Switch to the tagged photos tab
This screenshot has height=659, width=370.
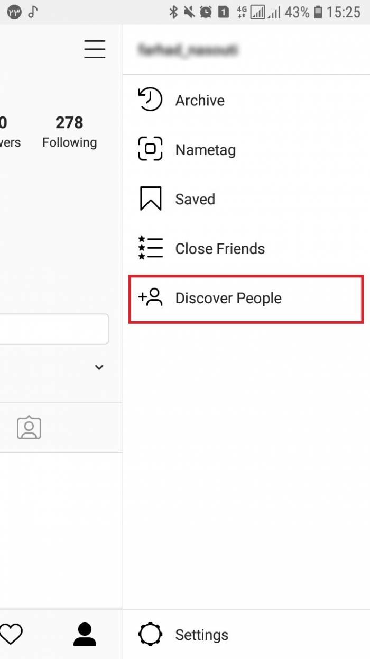point(29,428)
